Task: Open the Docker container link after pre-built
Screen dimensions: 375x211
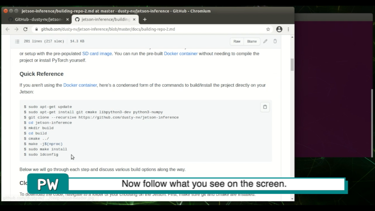Action: (x=181, y=54)
